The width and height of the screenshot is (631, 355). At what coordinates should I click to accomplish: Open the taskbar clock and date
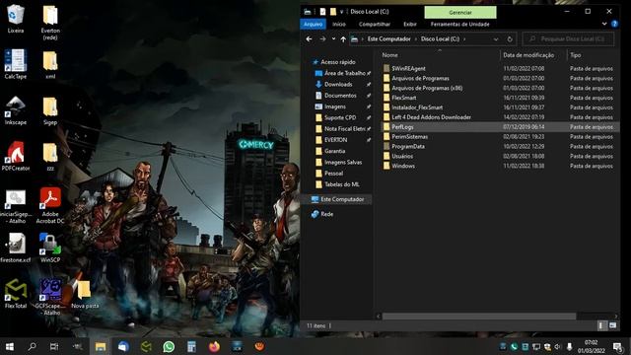click(x=591, y=346)
